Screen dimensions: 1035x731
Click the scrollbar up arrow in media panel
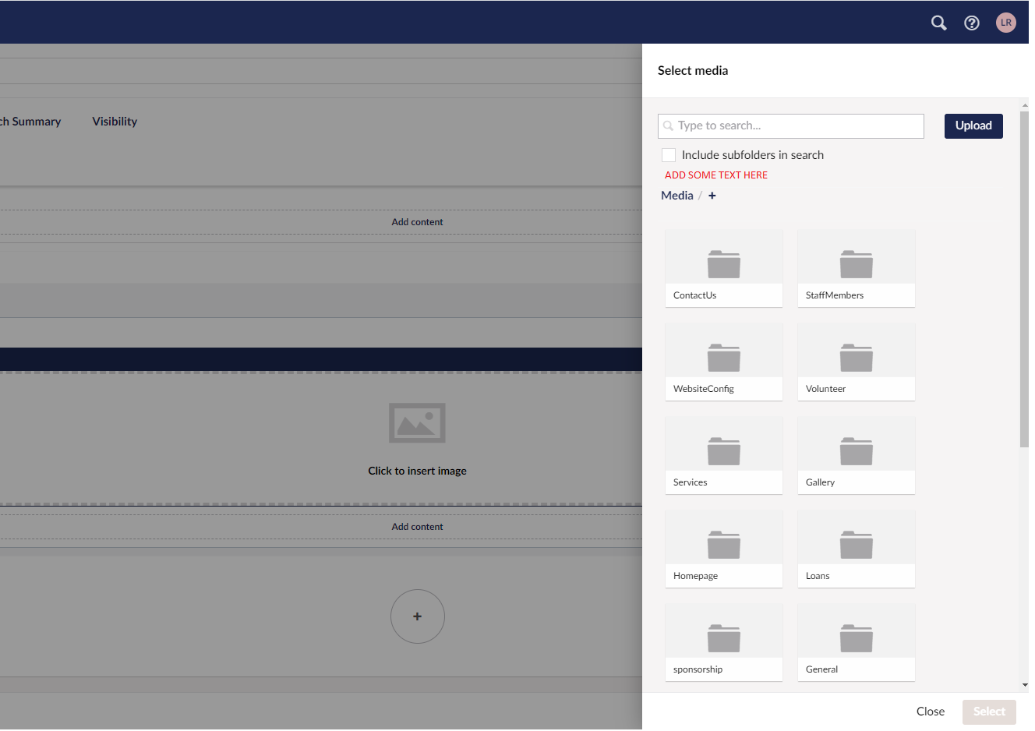[x=1024, y=105]
